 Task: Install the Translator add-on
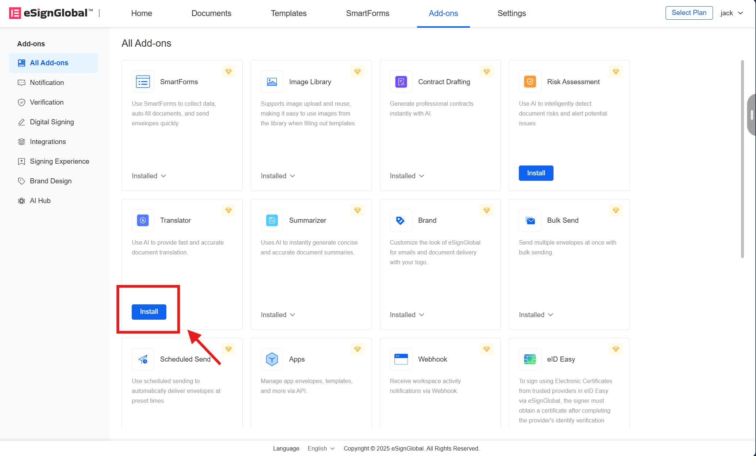click(149, 312)
